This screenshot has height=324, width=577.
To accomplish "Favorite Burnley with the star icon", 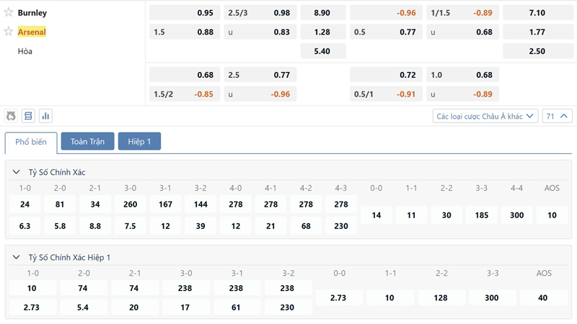I will pyautogui.click(x=9, y=12).
